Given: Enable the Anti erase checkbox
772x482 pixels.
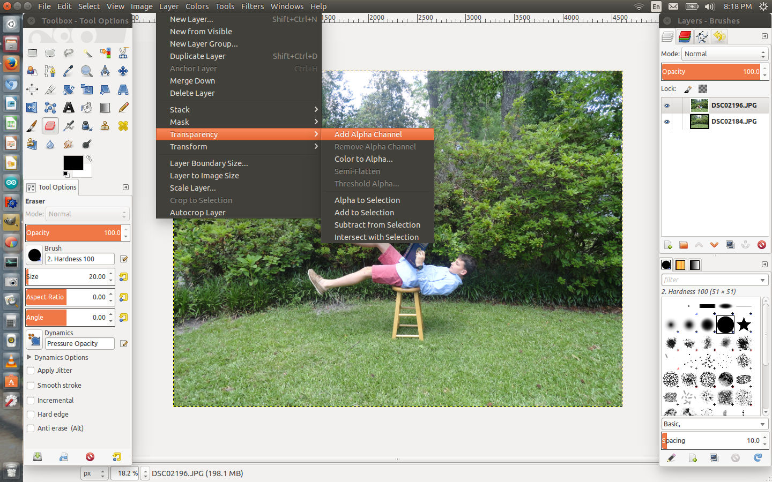Looking at the screenshot, I should [x=31, y=428].
